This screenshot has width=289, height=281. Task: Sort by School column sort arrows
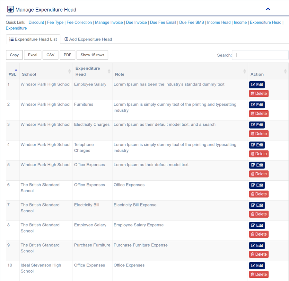pyautogui.click(x=69, y=71)
